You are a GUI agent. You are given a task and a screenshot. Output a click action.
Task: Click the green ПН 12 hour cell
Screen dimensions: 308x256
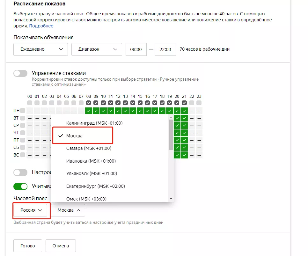coord(118,111)
